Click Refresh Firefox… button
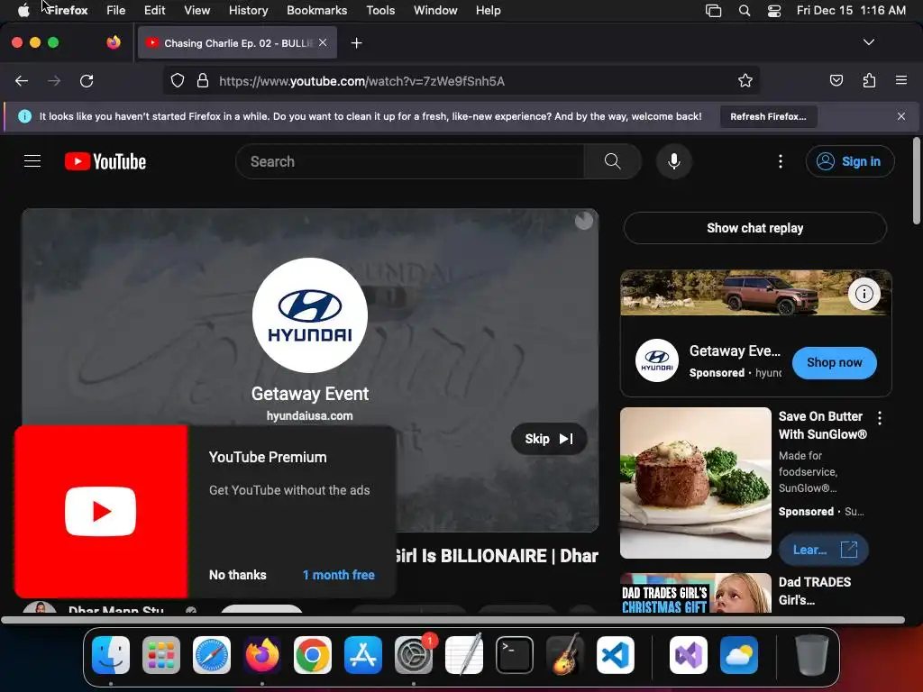The width and height of the screenshot is (923, 692). point(768,116)
